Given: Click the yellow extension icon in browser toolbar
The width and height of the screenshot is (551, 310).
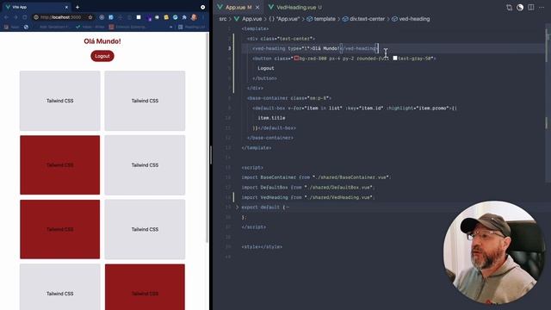Looking at the screenshot, I should pos(166,17).
